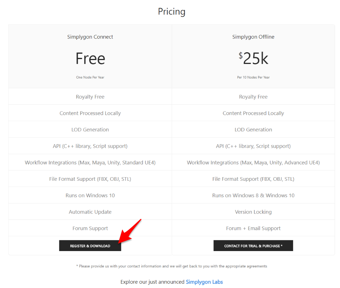The height and width of the screenshot is (288, 340).
Task: Click Forum Support under Connect plan
Action: [90, 228]
